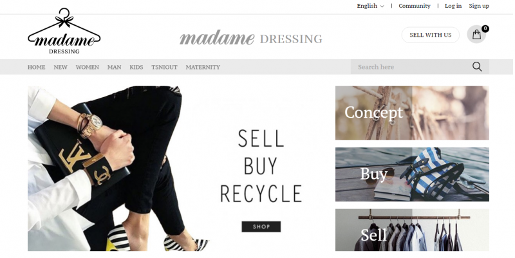The width and height of the screenshot is (515, 258).
Task: Click the Sign up link
Action: pos(479,6)
